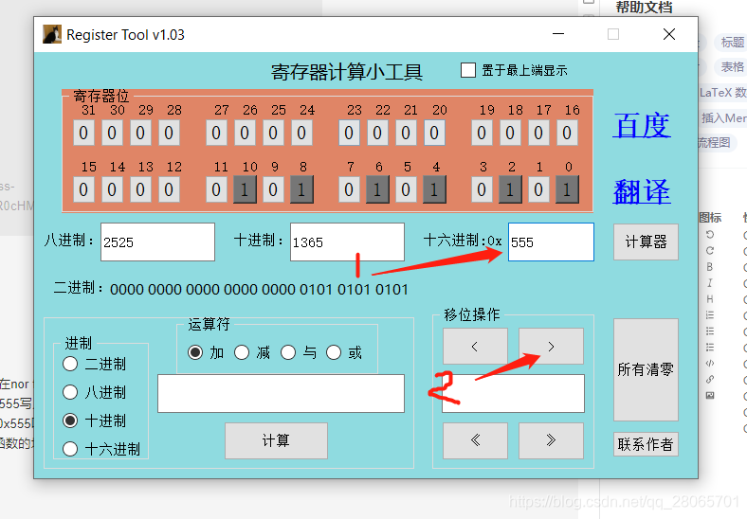The width and height of the screenshot is (747, 519).
Task: Click the image icon in the editor sidebar
Action: [710, 395]
